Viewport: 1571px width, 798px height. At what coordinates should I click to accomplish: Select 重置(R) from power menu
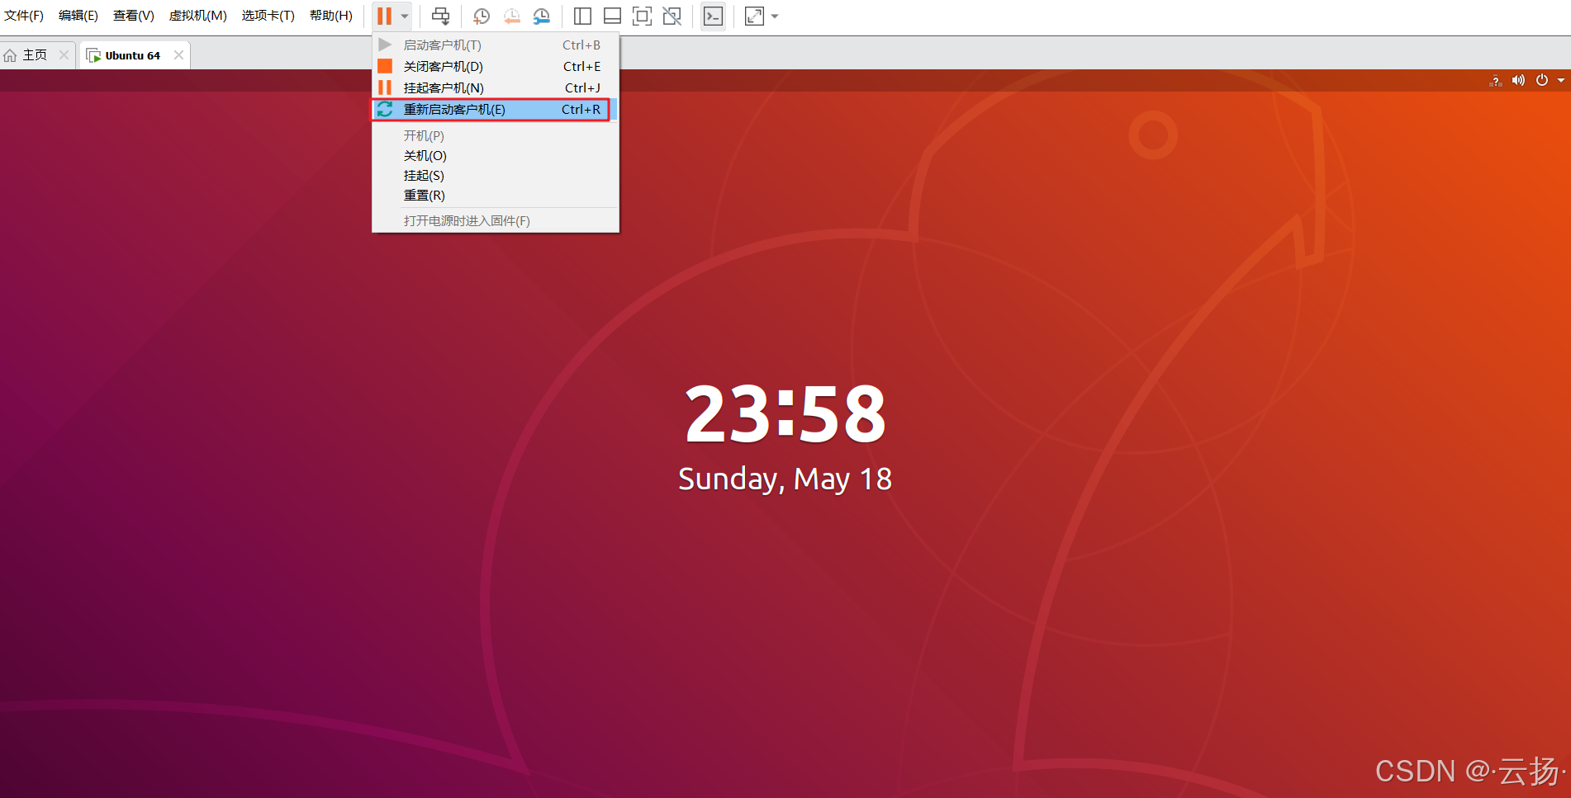[495, 196]
